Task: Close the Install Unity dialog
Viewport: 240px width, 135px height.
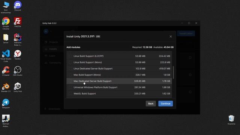Action: [171, 36]
